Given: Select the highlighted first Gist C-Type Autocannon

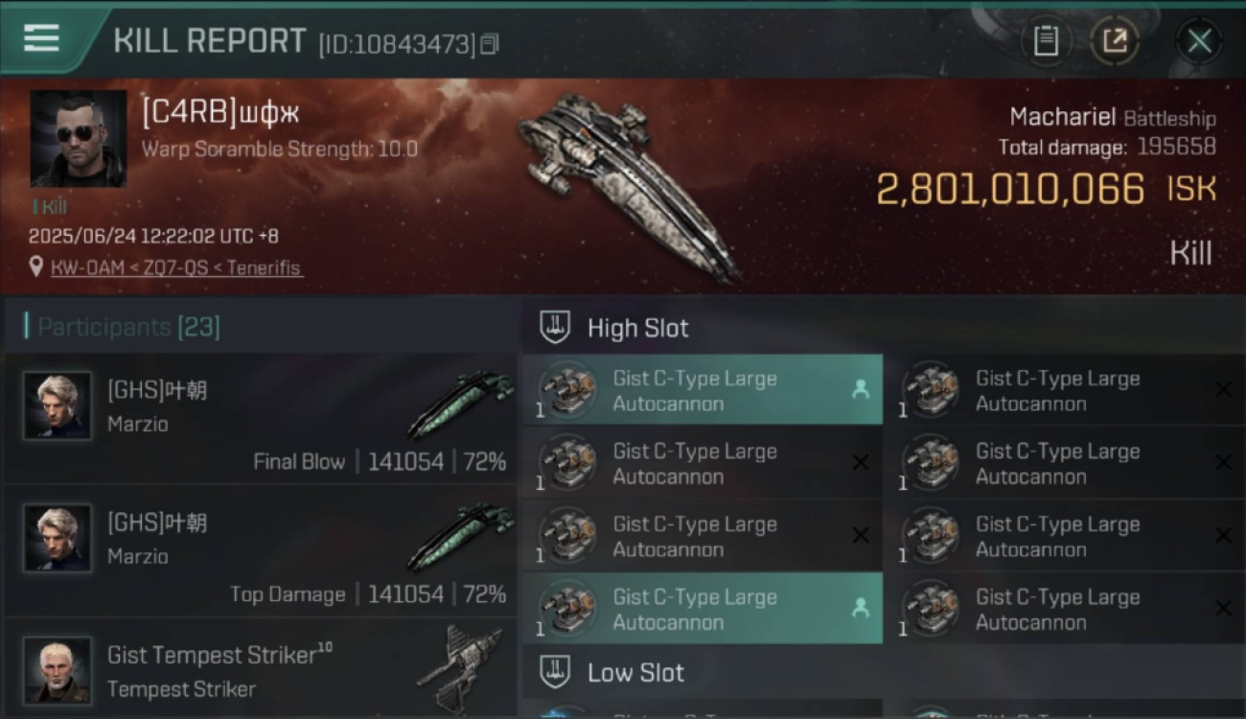Looking at the screenshot, I should 703,390.
